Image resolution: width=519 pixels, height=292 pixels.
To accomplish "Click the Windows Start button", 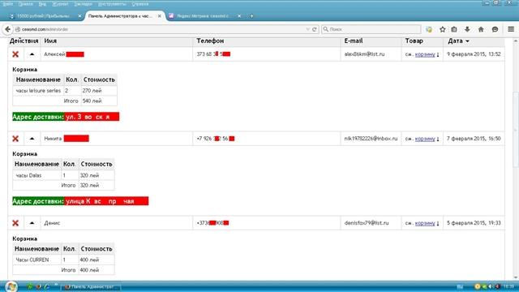I will (x=11, y=286).
